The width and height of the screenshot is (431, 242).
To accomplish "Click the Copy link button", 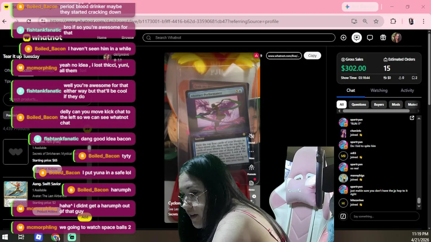I will (312, 55).
